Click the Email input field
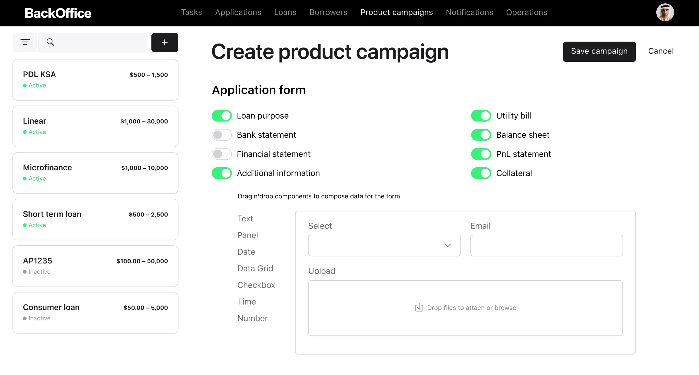 pos(547,245)
